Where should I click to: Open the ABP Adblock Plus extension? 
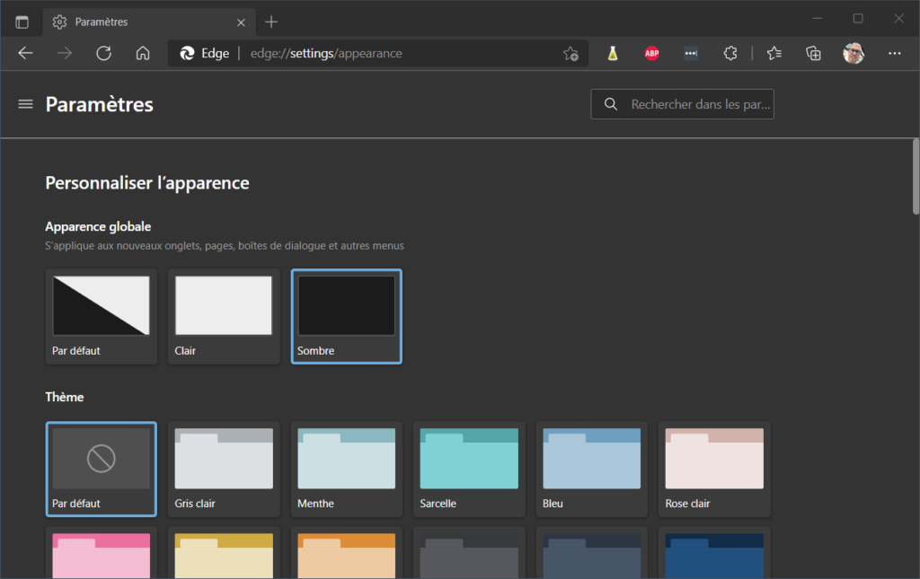652,53
